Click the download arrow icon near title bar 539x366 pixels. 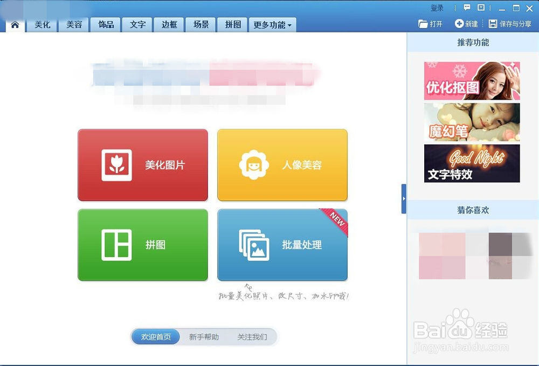pyautogui.click(x=481, y=8)
